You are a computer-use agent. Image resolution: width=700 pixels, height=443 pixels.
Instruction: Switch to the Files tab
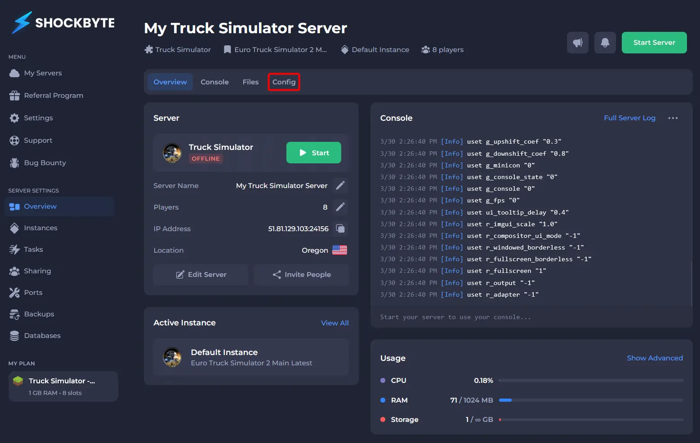(250, 82)
